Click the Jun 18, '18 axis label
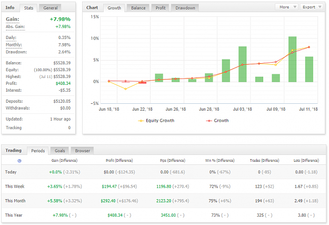The height and width of the screenshot is (225, 329). click(x=109, y=109)
